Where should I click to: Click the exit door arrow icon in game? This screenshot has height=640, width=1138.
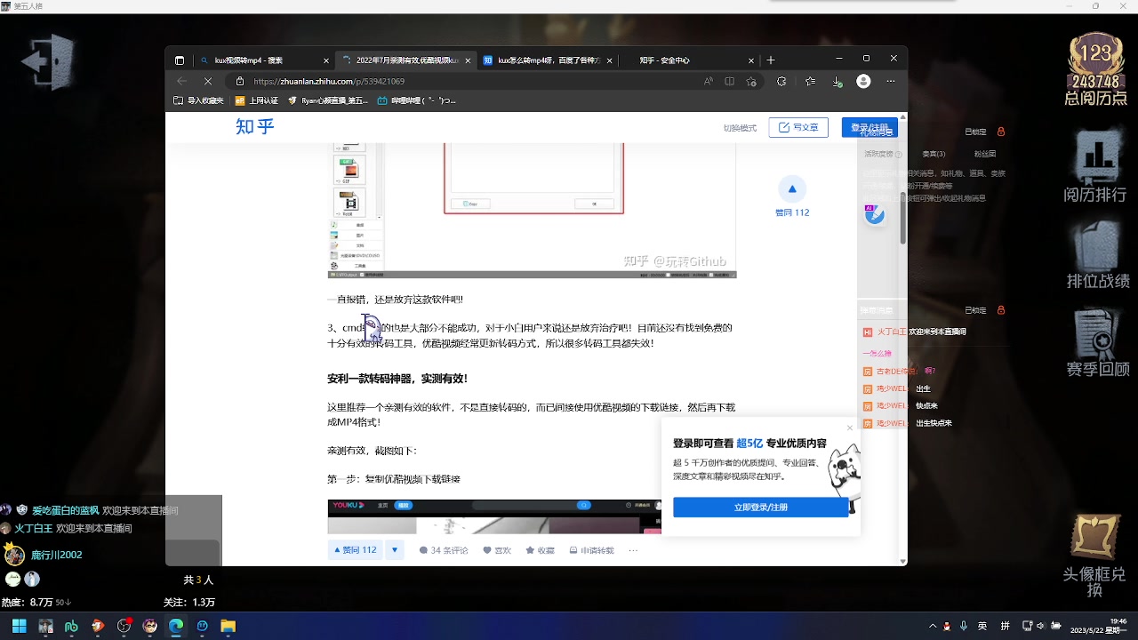[50, 61]
